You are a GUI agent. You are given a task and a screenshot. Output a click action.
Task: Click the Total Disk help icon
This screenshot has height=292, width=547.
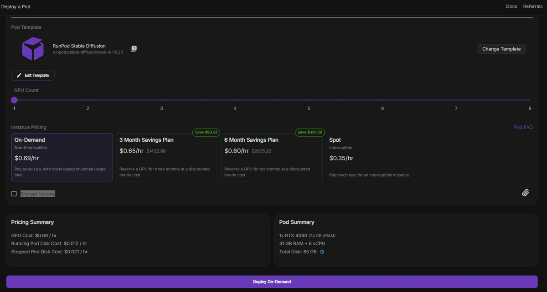tap(322, 251)
